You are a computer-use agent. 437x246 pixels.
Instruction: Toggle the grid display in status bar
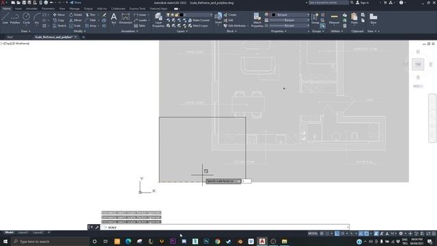coord(322,234)
